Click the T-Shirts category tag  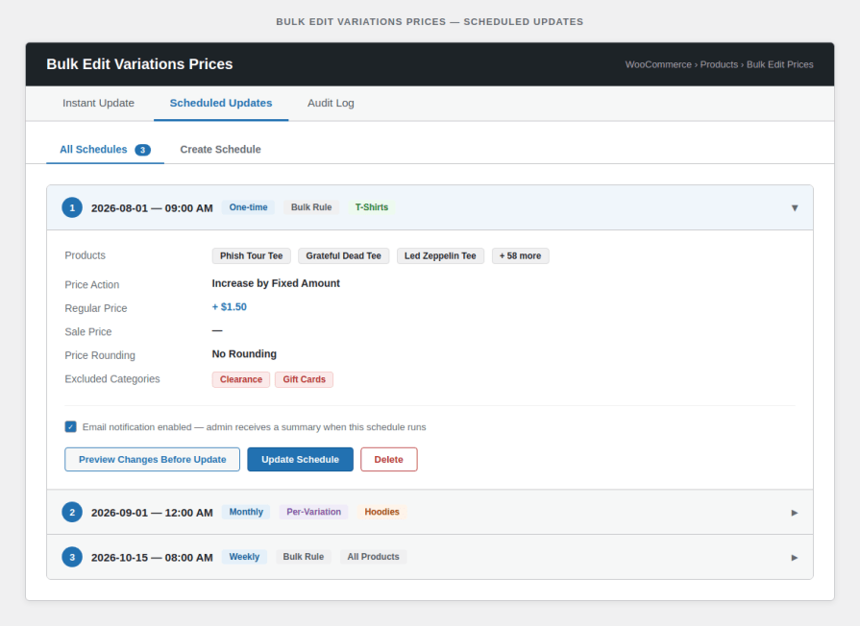[371, 207]
